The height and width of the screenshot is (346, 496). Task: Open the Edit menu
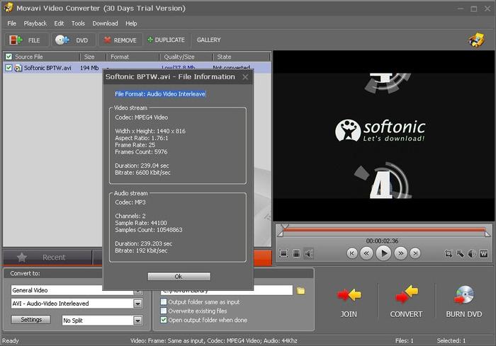click(59, 23)
